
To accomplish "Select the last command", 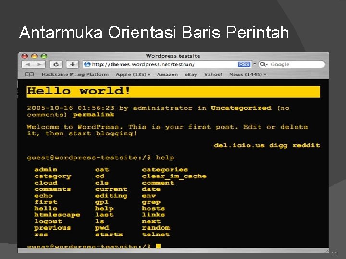I will tap(104, 215).
